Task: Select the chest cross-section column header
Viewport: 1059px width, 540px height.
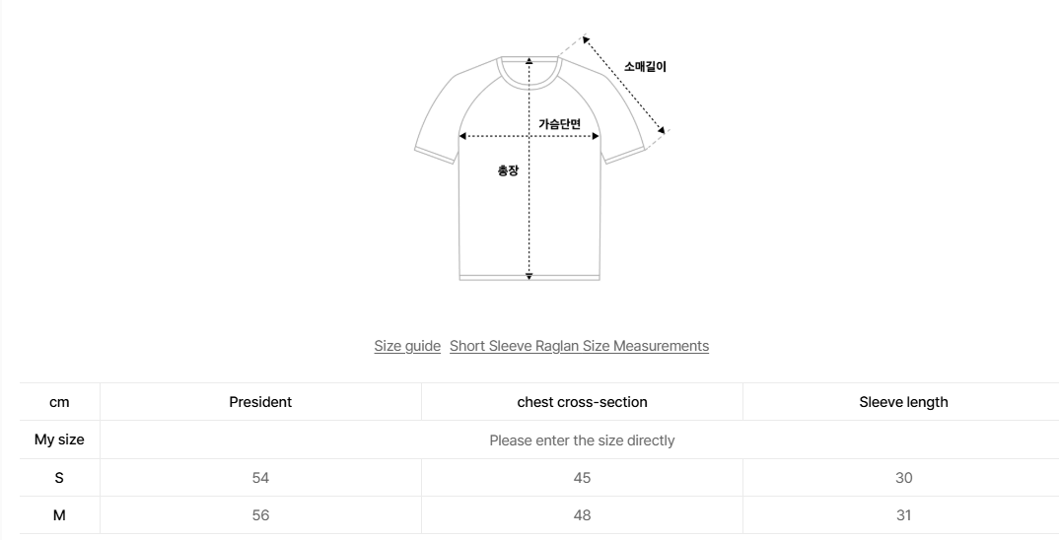Action: (x=582, y=402)
